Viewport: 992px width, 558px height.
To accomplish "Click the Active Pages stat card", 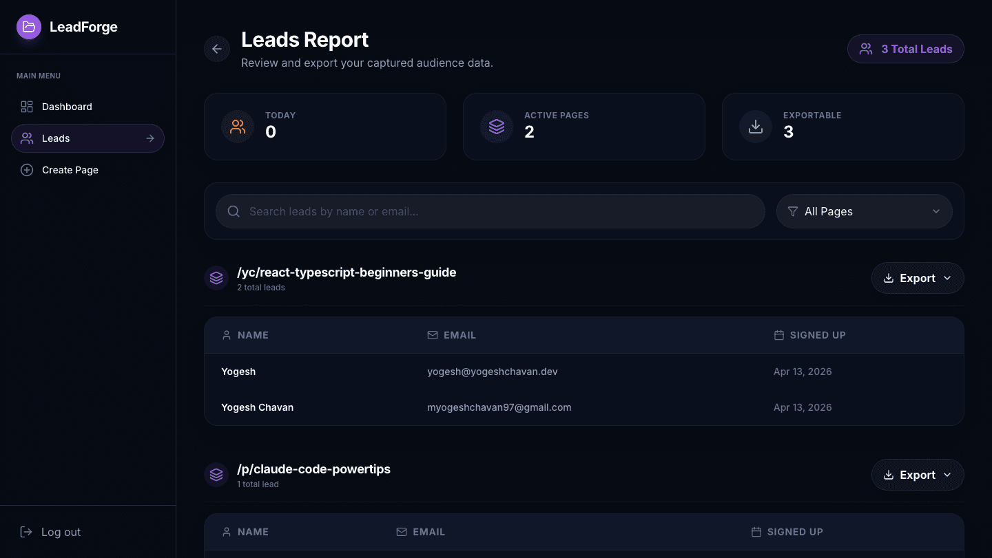I will pos(584,127).
